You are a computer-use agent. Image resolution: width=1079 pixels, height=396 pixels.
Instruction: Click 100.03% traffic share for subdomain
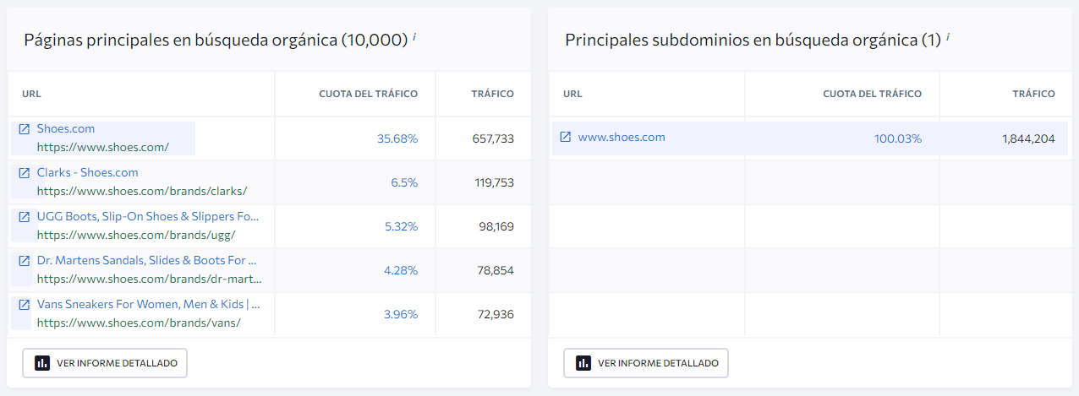click(898, 138)
